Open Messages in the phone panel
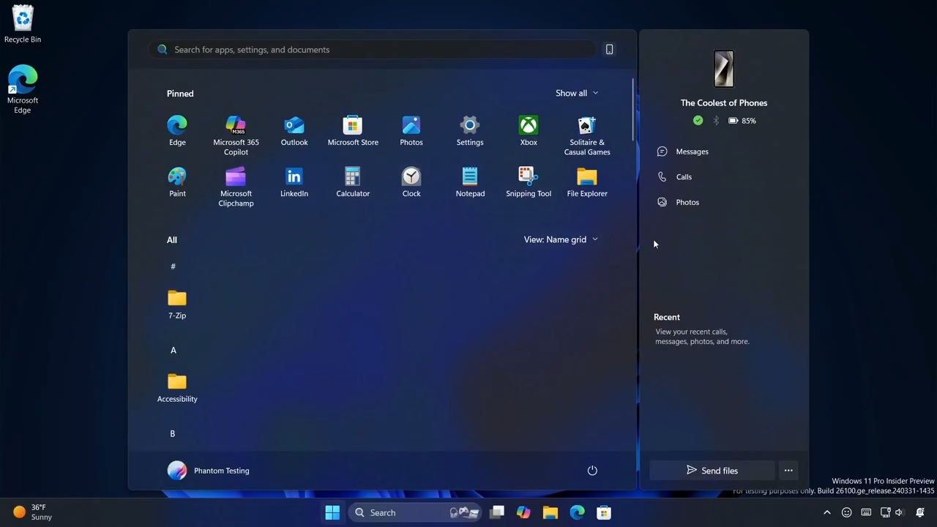The height and width of the screenshot is (527, 937). coord(684,152)
